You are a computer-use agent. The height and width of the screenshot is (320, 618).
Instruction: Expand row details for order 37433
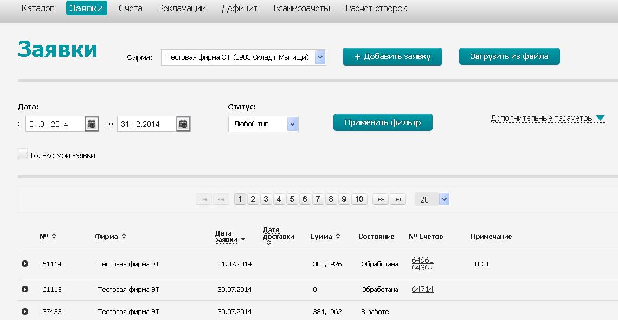coord(25,311)
